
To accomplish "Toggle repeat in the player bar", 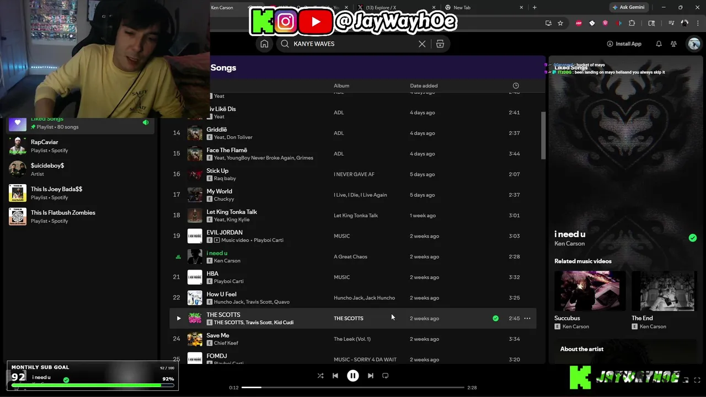I will pos(386,375).
